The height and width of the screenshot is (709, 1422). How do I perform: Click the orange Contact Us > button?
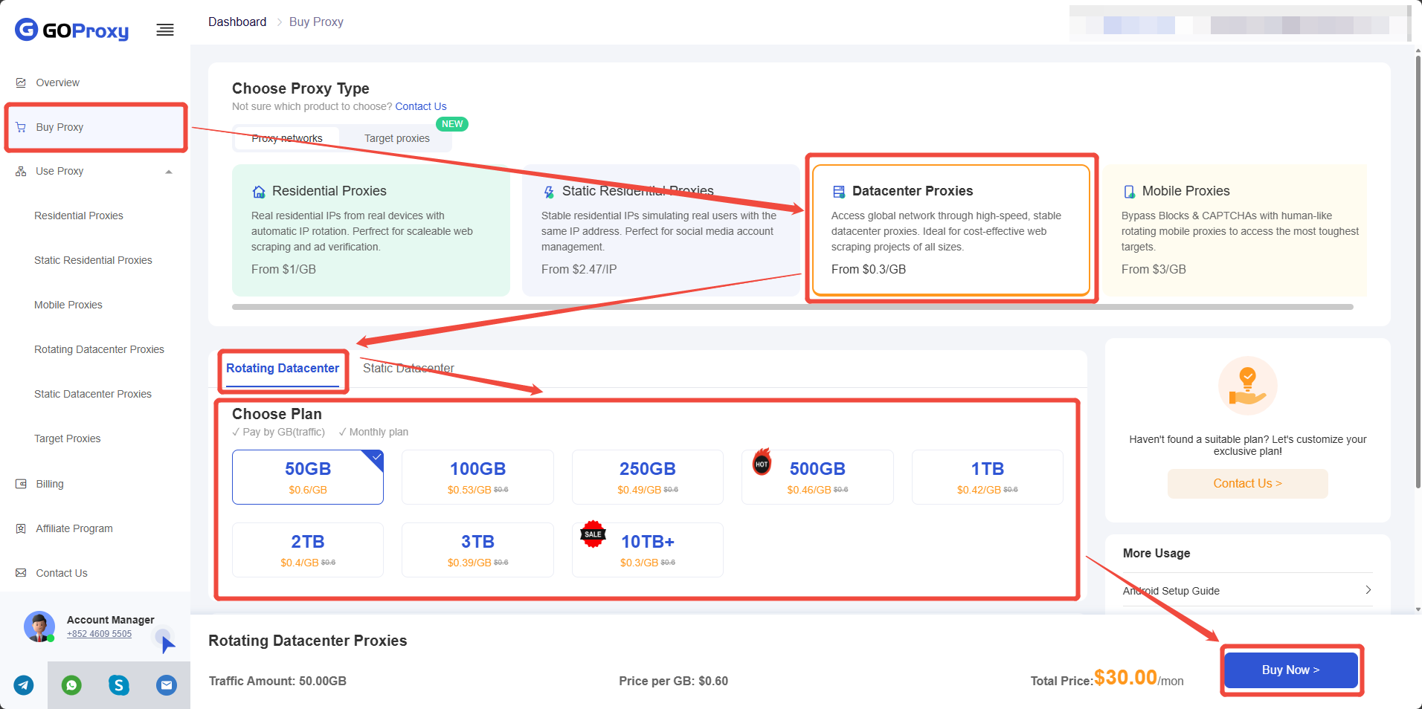click(1247, 484)
